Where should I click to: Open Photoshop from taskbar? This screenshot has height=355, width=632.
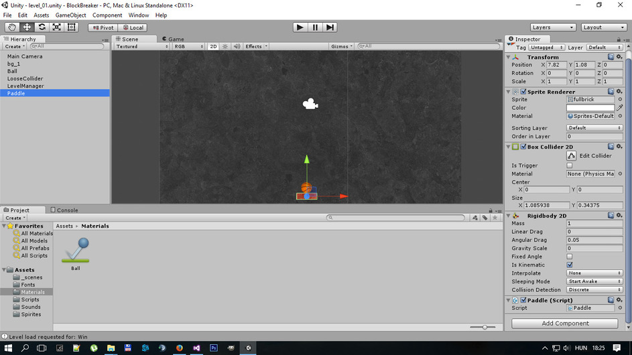(x=214, y=348)
